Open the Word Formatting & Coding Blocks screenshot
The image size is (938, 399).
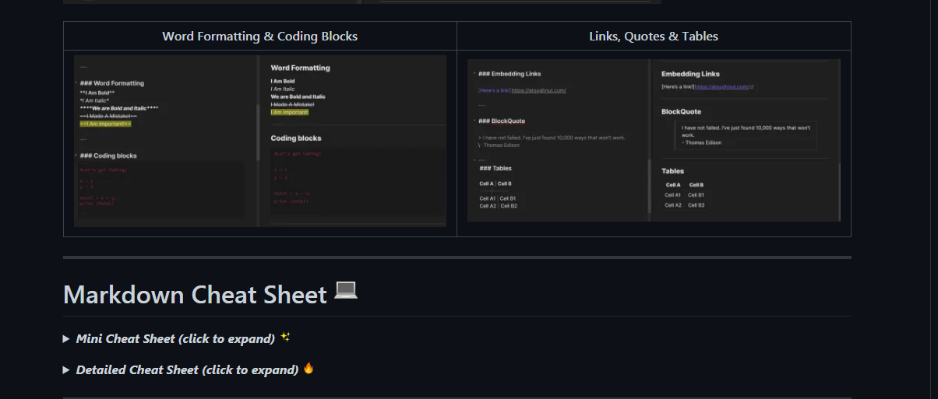point(260,141)
